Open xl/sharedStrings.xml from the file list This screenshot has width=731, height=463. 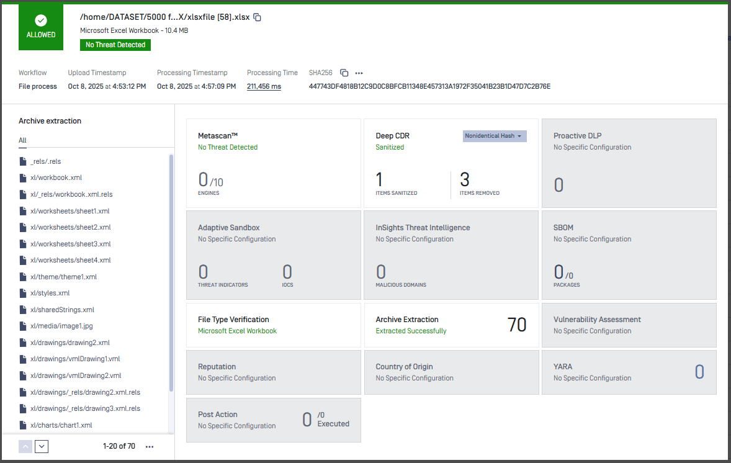[x=62, y=310]
